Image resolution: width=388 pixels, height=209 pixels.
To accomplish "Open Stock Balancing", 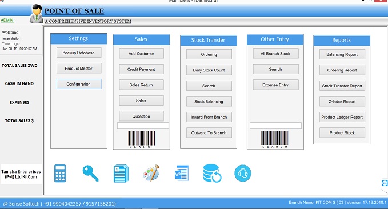I will (209, 102).
